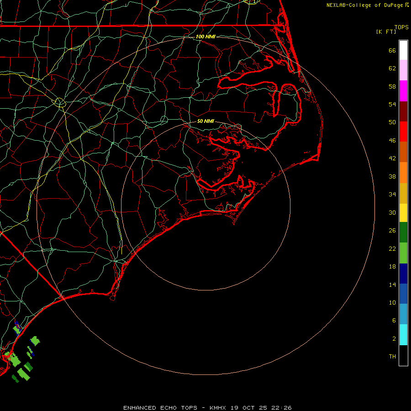Click the legend value 66
Screen dimensions: 411x411
click(392, 50)
